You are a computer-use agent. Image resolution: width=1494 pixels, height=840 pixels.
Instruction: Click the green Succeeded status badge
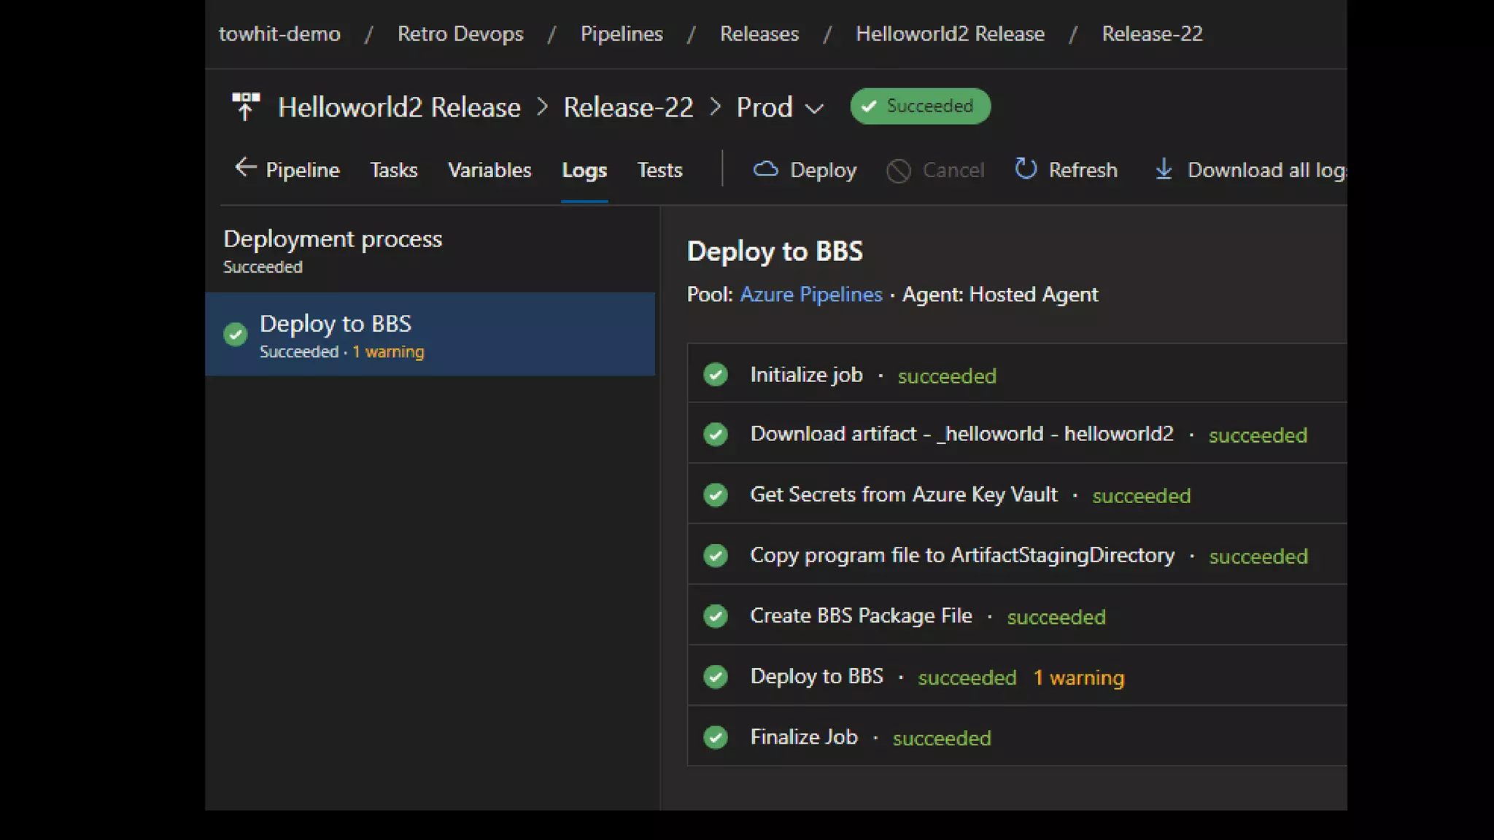click(x=920, y=106)
